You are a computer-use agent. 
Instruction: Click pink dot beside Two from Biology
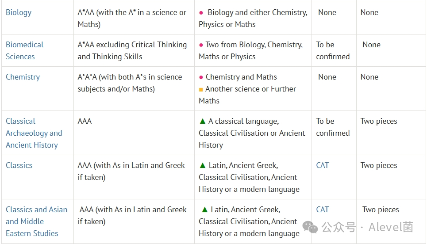click(x=201, y=45)
